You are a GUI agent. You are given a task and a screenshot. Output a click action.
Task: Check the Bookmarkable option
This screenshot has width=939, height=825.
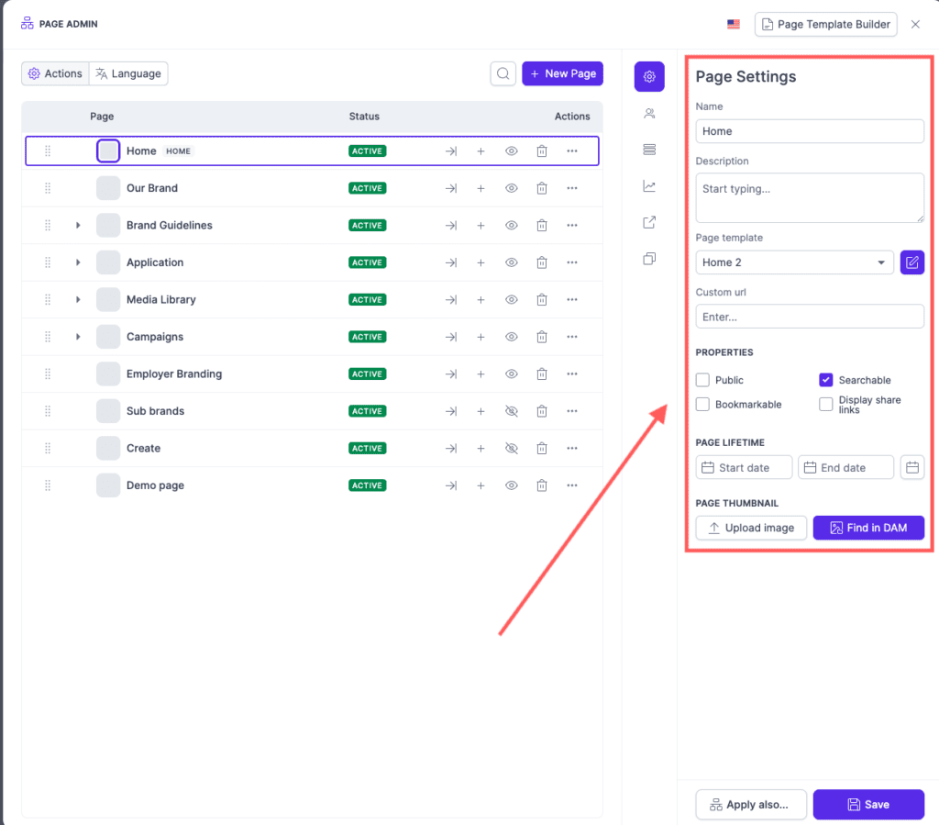(x=702, y=404)
